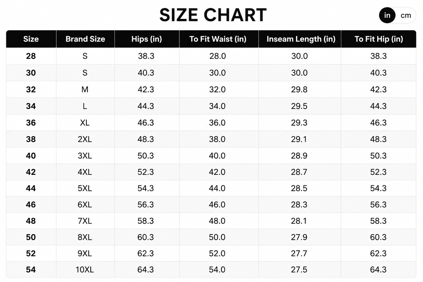Select the size 32 row label
Viewport: 423px width, 282px height.
[x=31, y=90]
